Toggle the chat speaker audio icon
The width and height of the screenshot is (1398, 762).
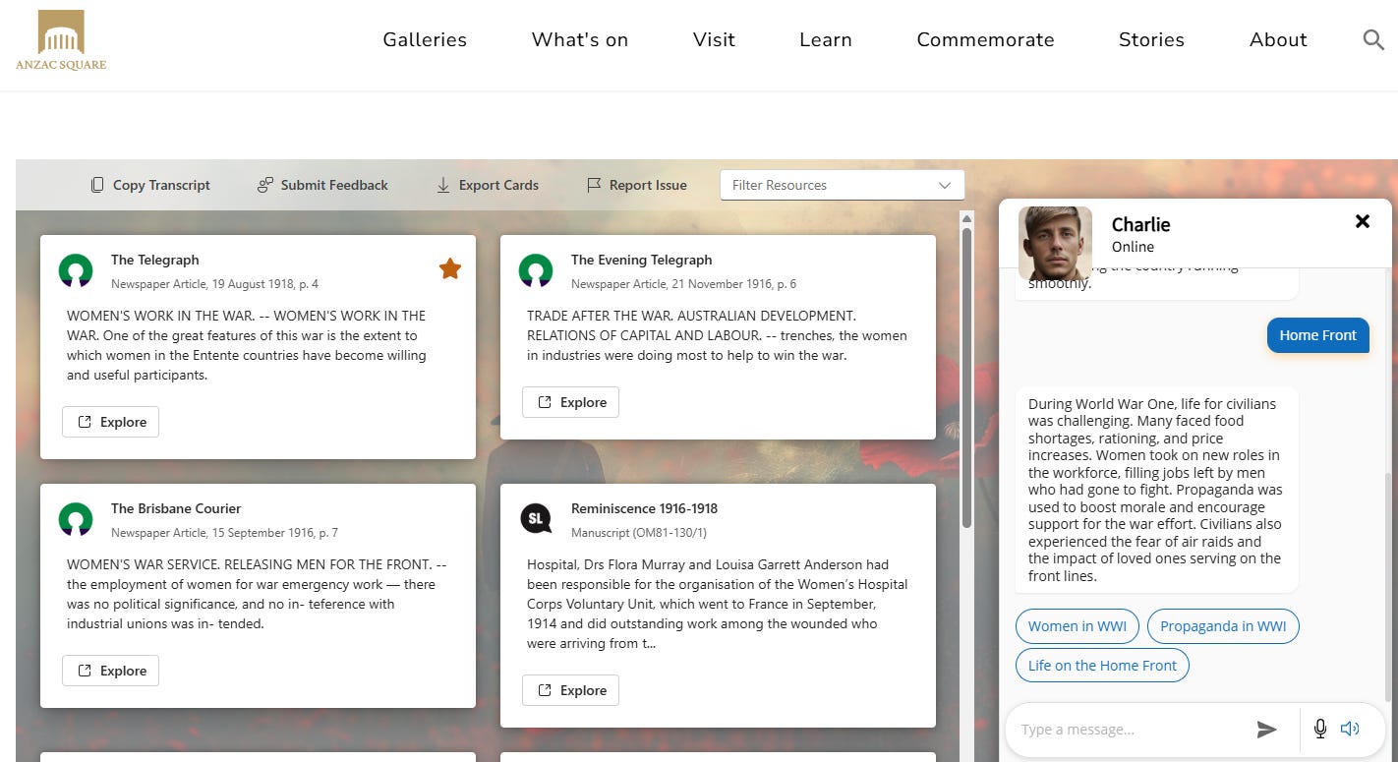[x=1350, y=729]
